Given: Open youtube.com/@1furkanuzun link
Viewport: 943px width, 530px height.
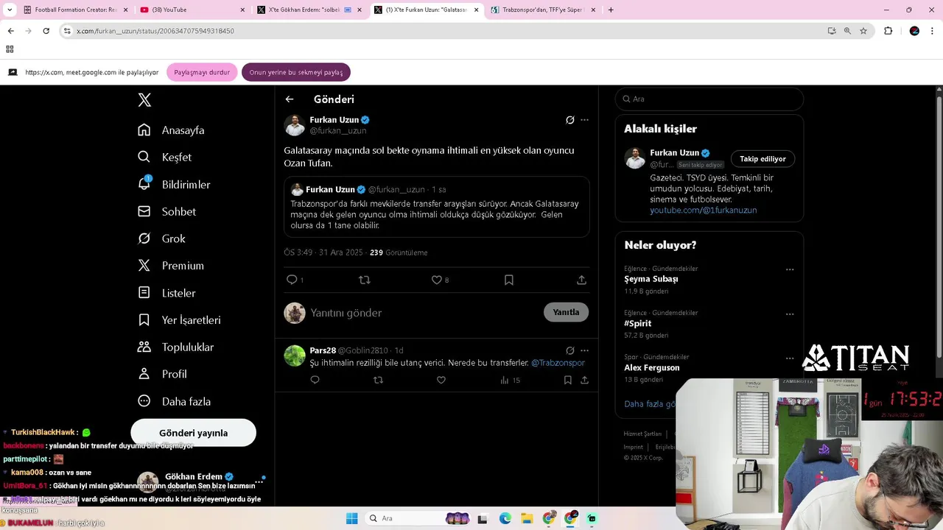Looking at the screenshot, I should [x=703, y=211].
